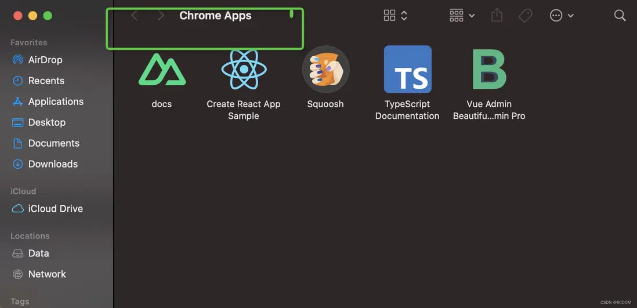Click the Share toolbar icon
The width and height of the screenshot is (637, 308).
pos(497,16)
